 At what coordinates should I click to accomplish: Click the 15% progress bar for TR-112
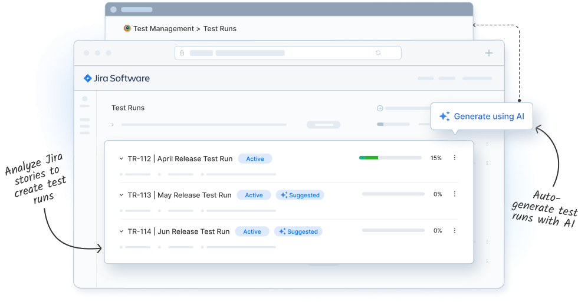(390, 158)
